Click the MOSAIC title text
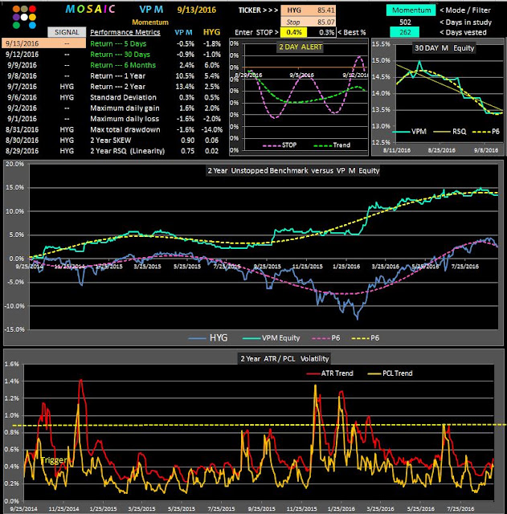The height and width of the screenshot is (514, 507). pos(90,9)
